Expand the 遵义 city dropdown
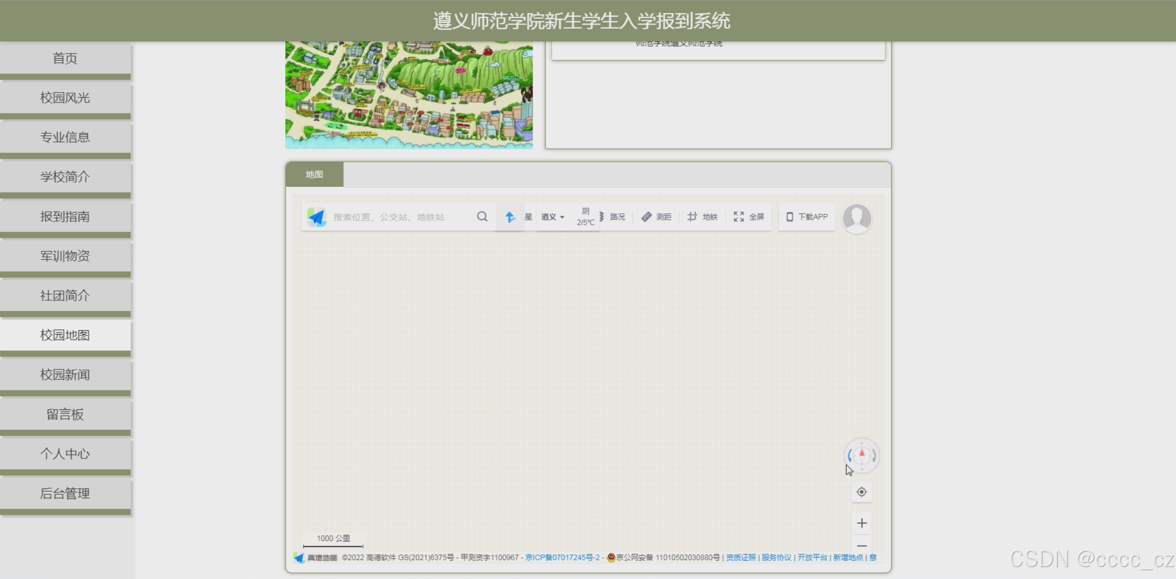1176x579 pixels. click(552, 217)
